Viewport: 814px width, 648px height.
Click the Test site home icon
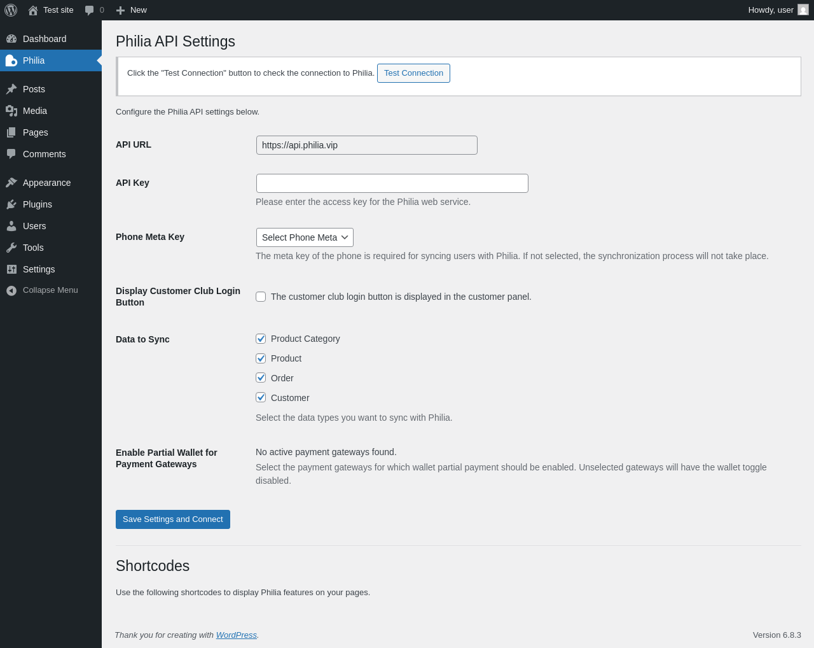click(33, 10)
